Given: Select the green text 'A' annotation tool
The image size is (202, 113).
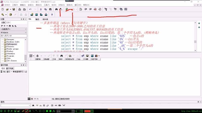Looking at the screenshot, I should coord(54,111).
